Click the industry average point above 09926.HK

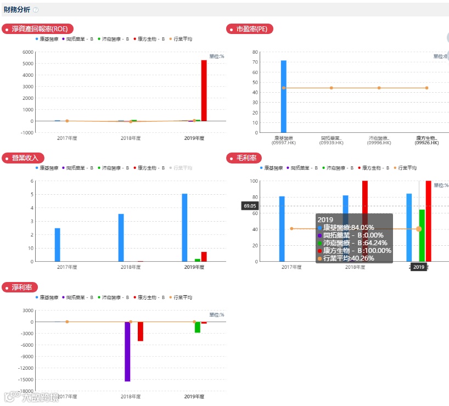[426, 88]
